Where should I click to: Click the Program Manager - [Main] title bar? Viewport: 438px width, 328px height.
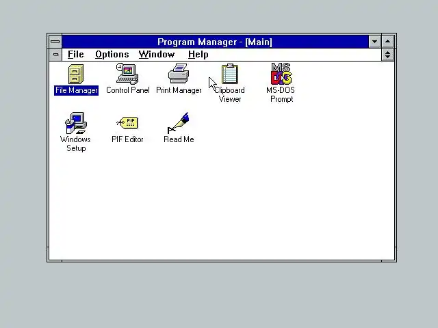click(x=215, y=42)
